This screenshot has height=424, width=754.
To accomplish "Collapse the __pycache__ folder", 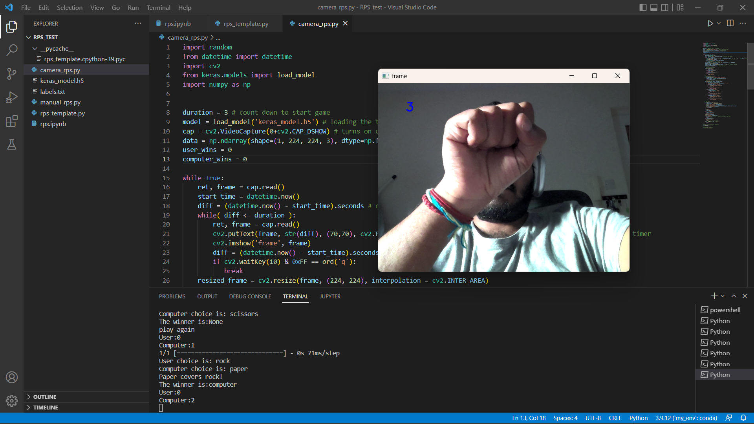I will [x=35, y=48].
